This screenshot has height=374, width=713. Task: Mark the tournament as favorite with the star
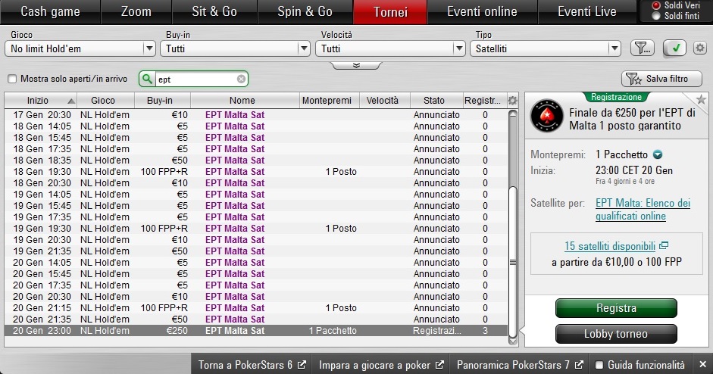pos(701,99)
